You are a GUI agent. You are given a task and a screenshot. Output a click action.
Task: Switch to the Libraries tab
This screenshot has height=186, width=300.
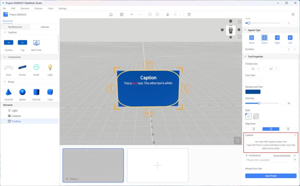[45, 27]
